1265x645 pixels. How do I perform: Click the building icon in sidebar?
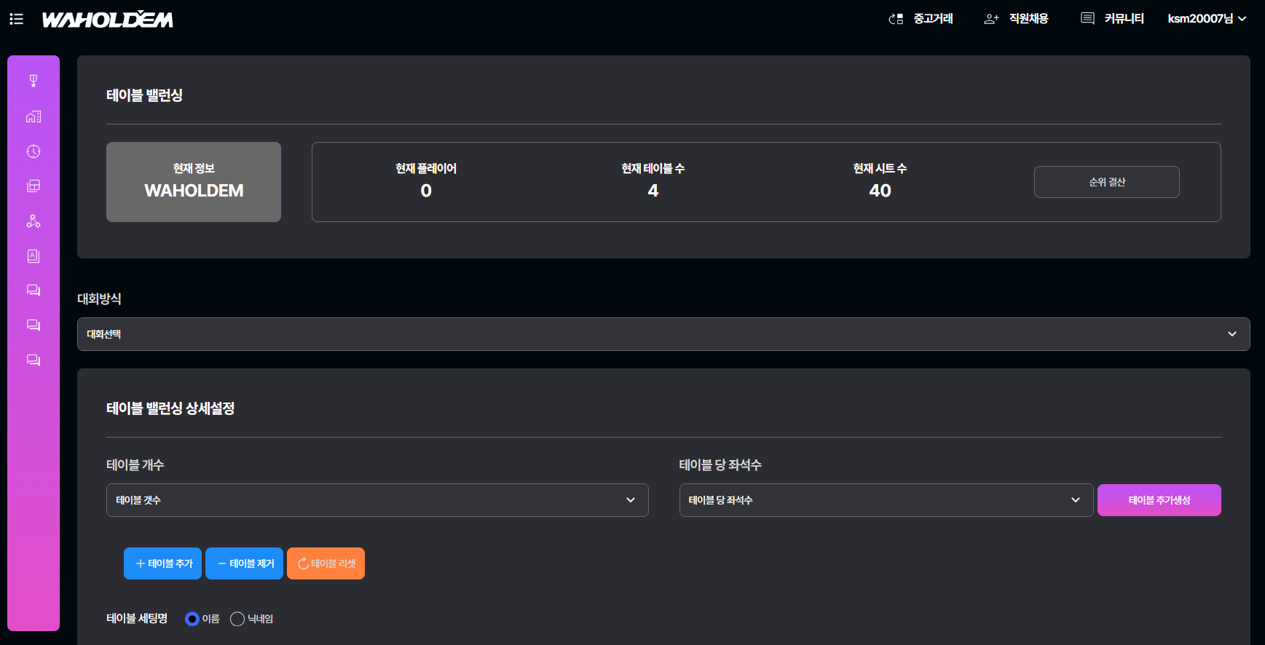coord(34,116)
